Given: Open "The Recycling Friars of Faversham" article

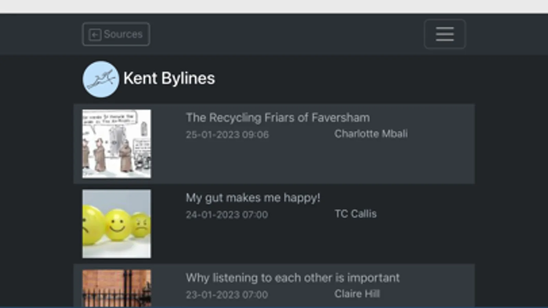Looking at the screenshot, I should point(278,118).
